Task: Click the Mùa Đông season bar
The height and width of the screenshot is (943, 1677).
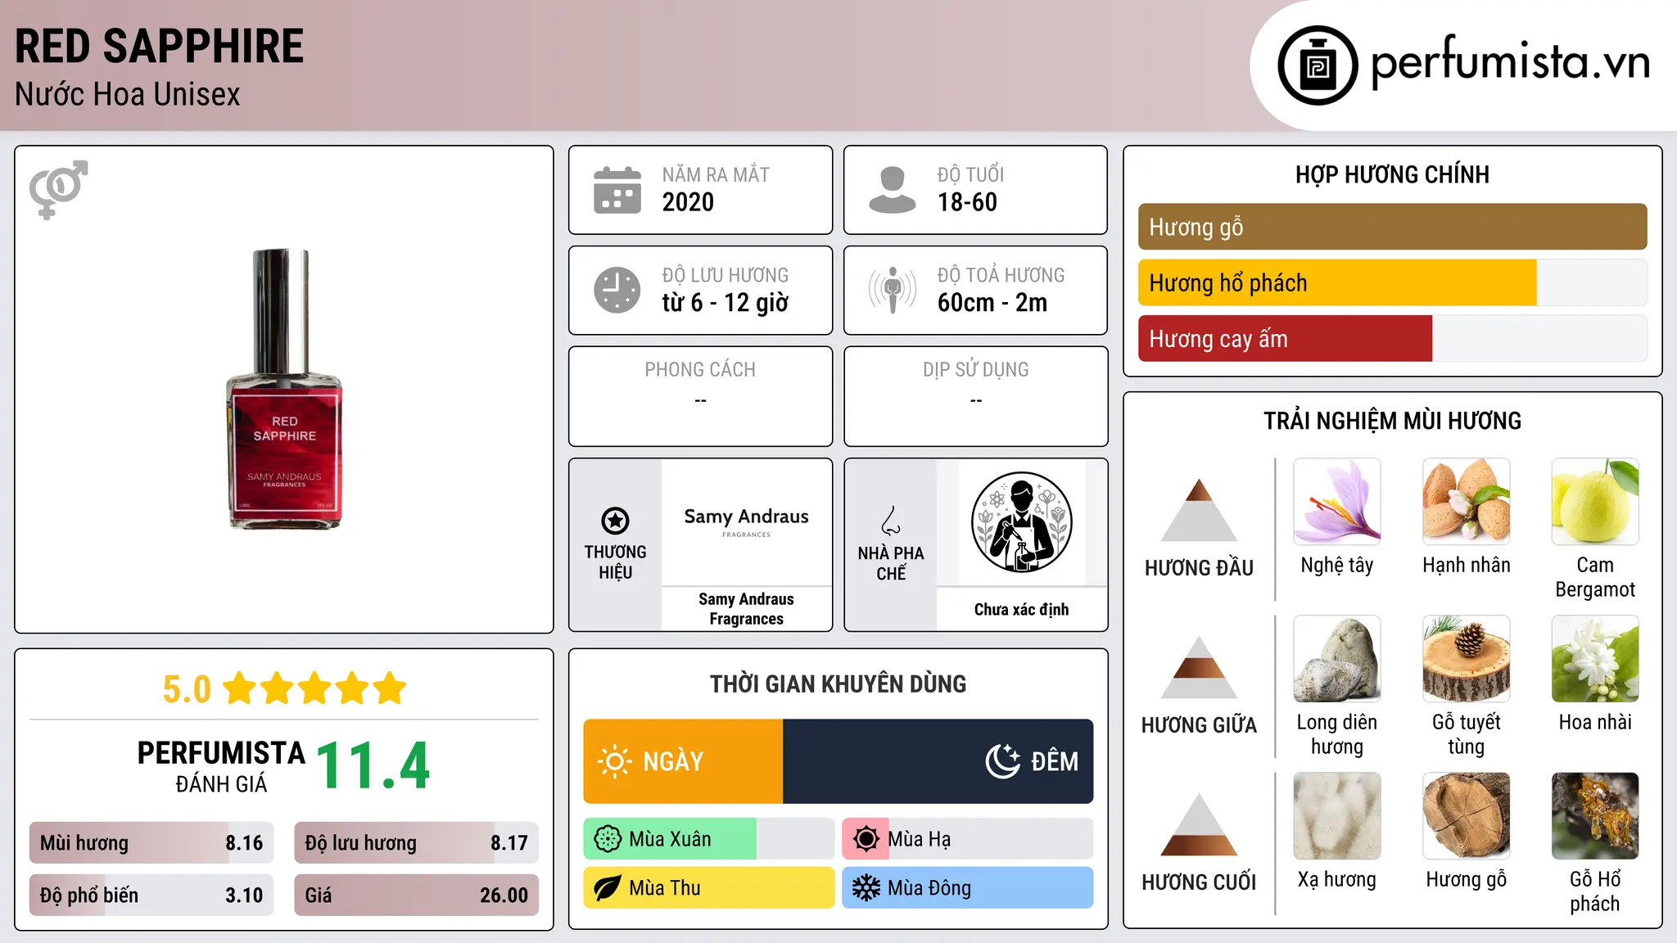Action: 968,888
